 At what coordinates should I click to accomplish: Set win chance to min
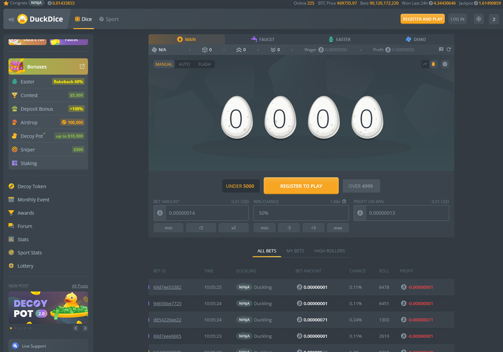(x=265, y=228)
